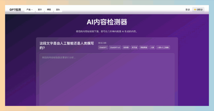Click the 尝试示例 label
The width and height of the screenshot is (214, 111).
click(102, 43)
